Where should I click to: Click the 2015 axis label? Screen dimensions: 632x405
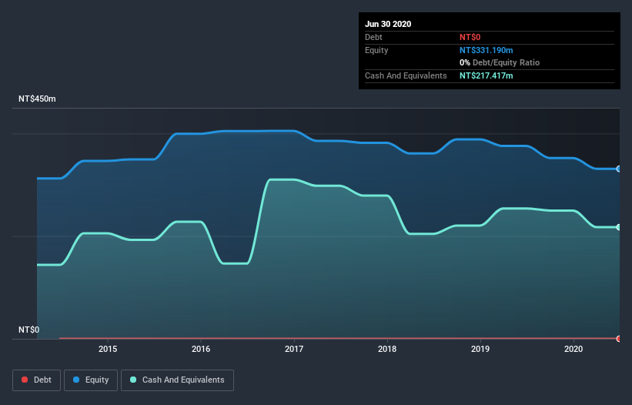pyautogui.click(x=108, y=349)
